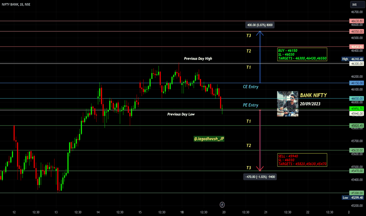Screen dimensions: 366x216
Task: Select the CE Entry text label
Action: click(251, 87)
